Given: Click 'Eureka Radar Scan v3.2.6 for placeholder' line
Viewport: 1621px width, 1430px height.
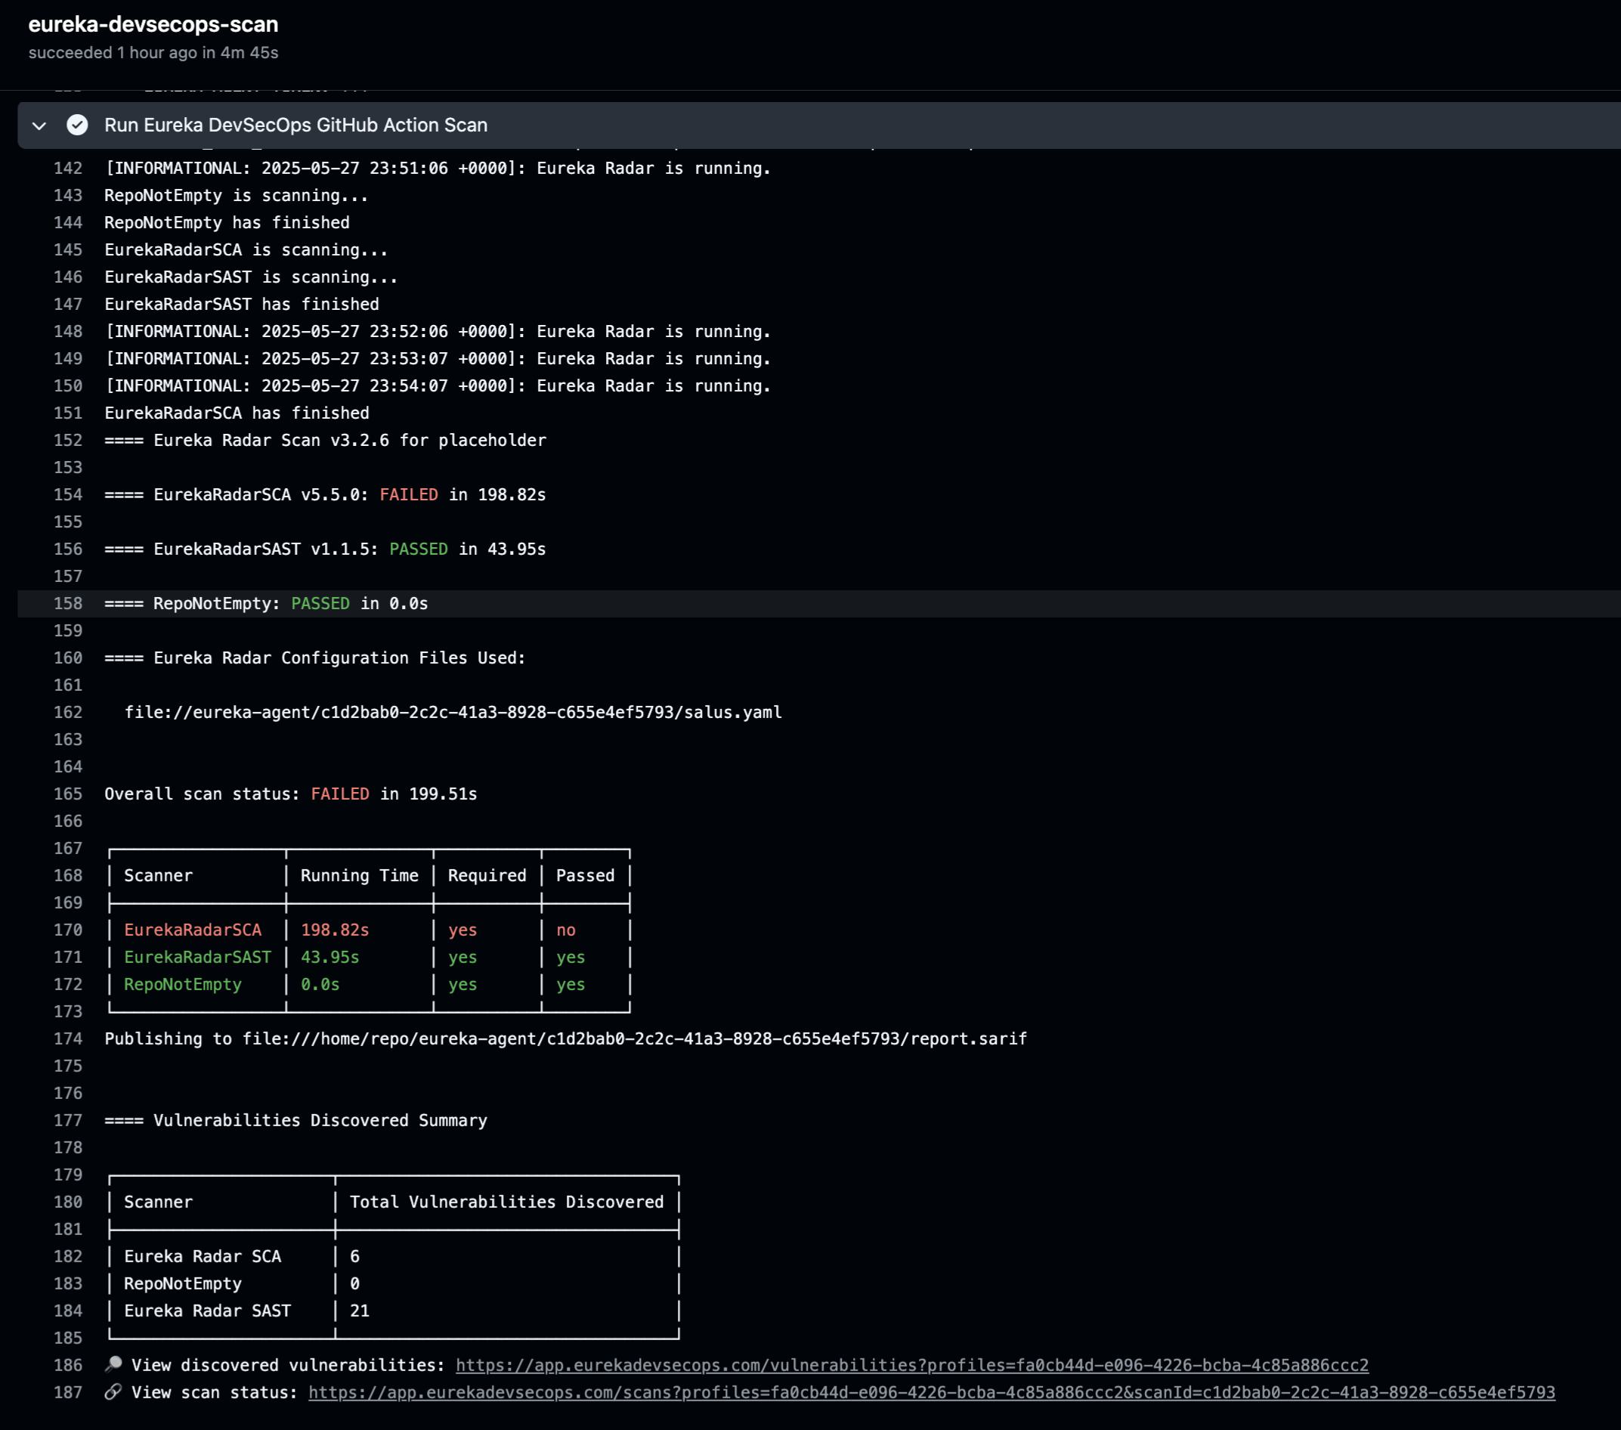Looking at the screenshot, I should (x=325, y=440).
